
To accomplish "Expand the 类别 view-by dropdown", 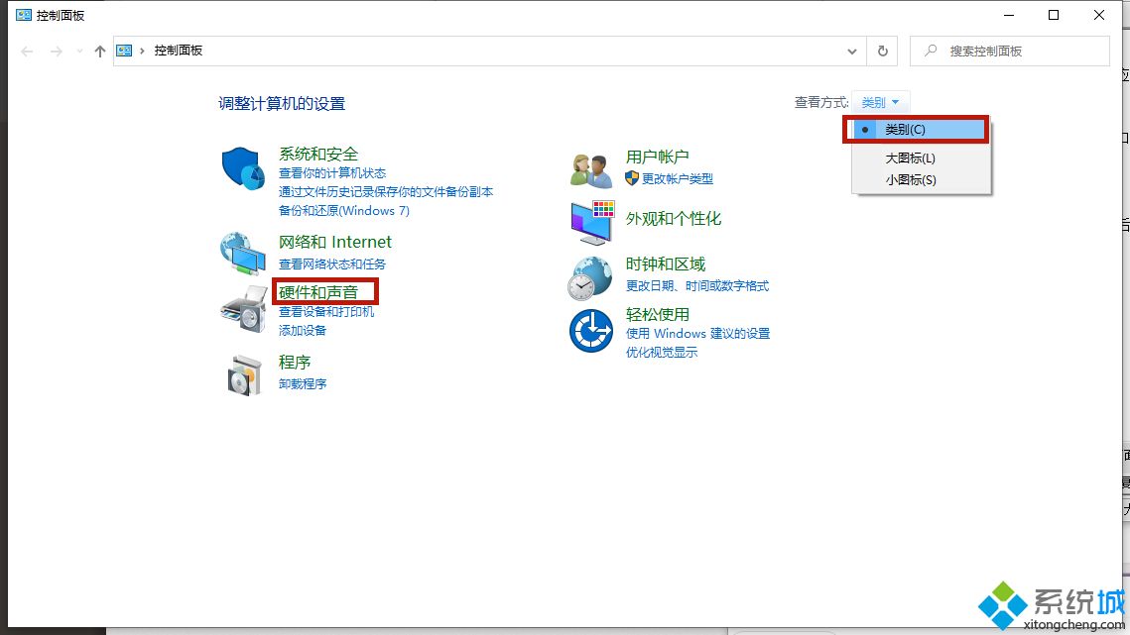I will [880, 102].
